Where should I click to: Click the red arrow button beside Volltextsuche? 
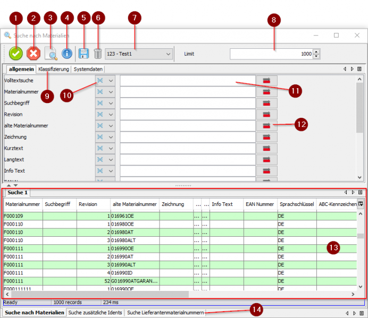click(x=266, y=80)
